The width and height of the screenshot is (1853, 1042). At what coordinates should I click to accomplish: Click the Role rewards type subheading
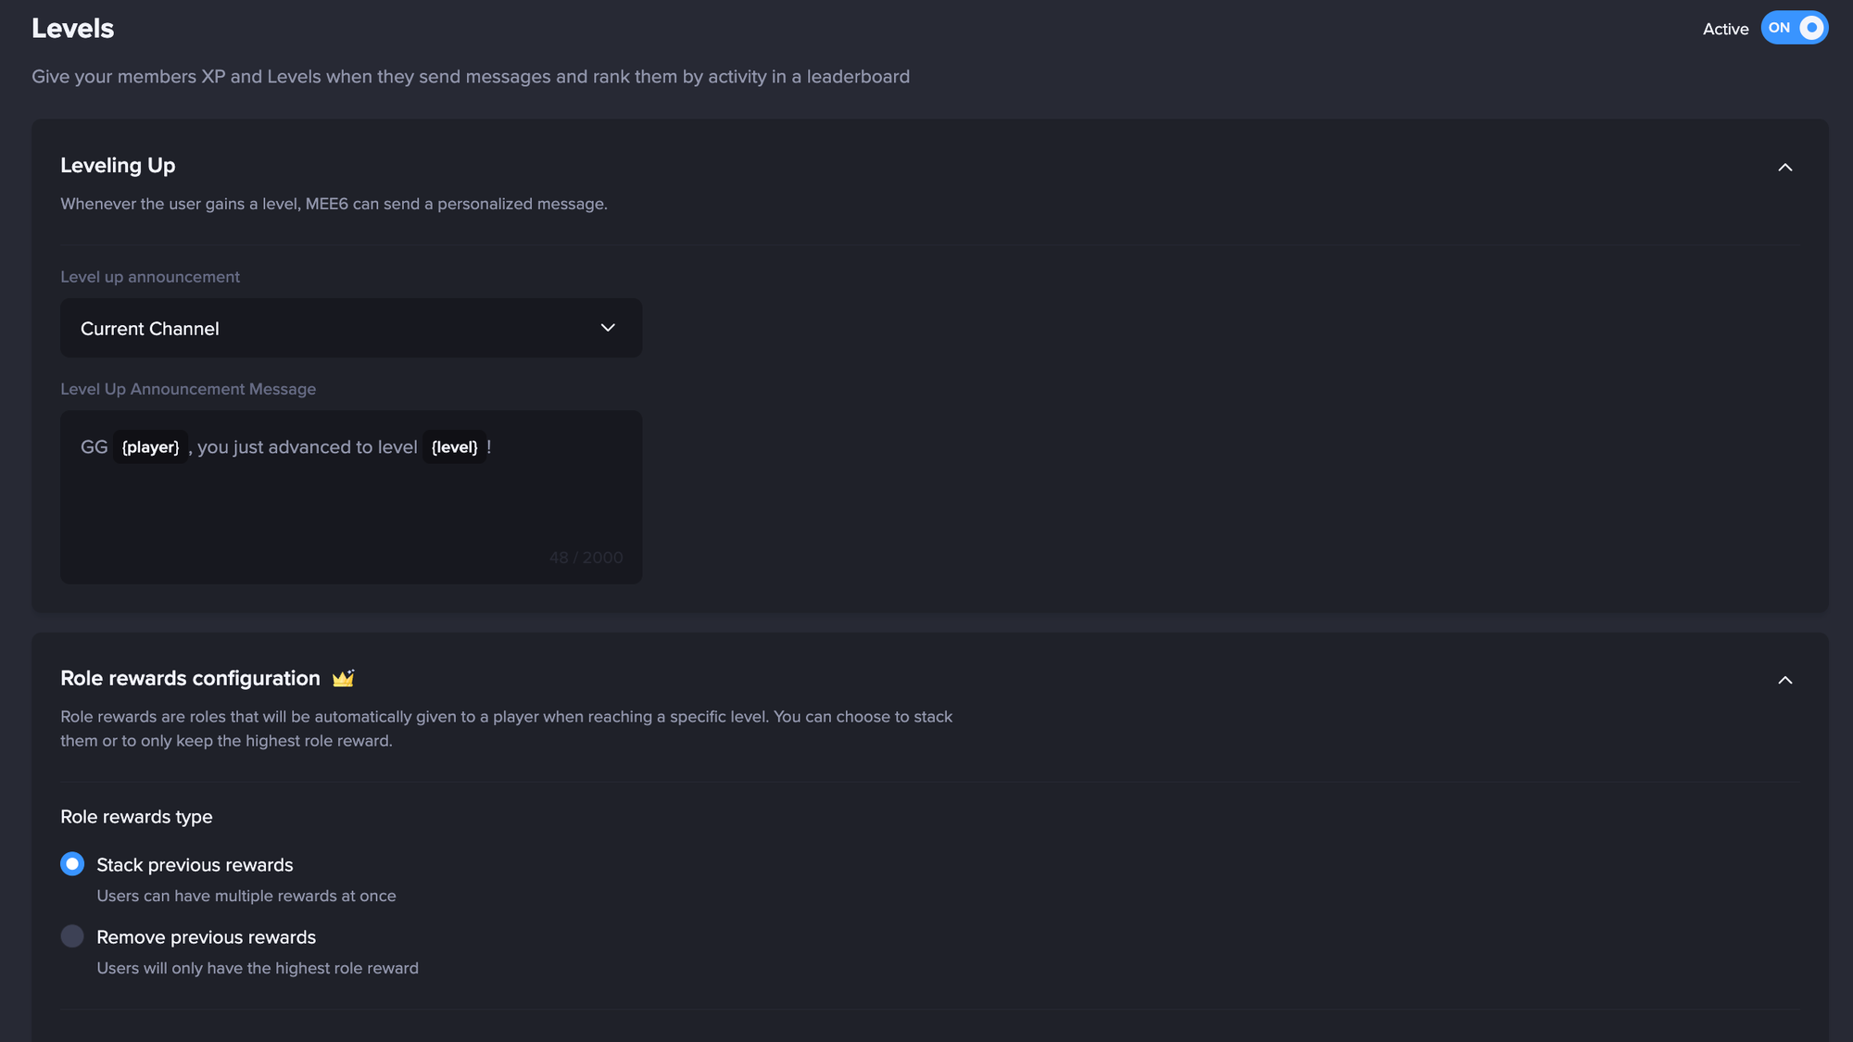pos(136,817)
